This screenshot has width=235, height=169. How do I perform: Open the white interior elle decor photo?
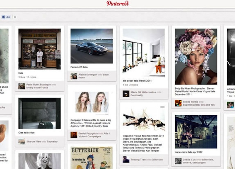tap(144, 53)
